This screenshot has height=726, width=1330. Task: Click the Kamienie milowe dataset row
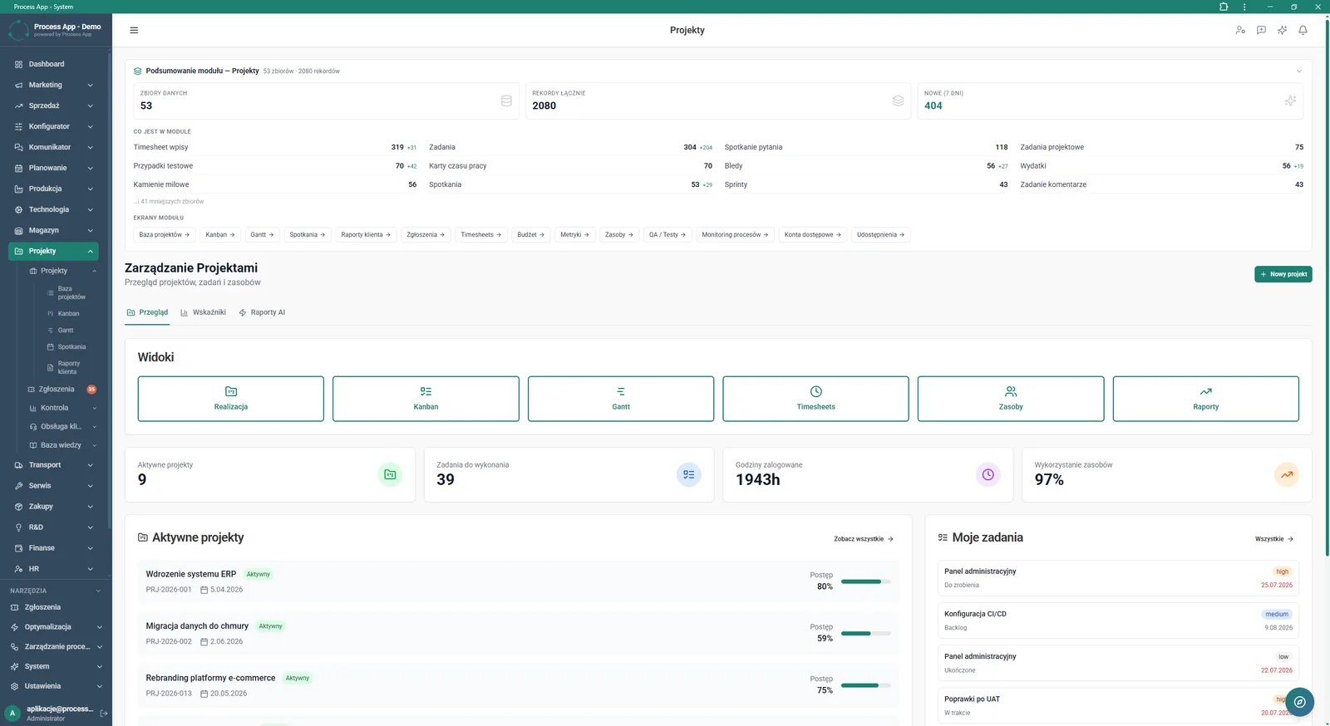(275, 184)
